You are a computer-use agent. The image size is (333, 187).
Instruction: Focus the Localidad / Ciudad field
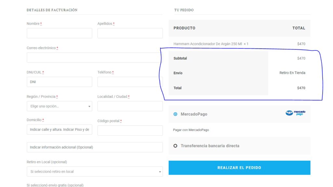130,106
